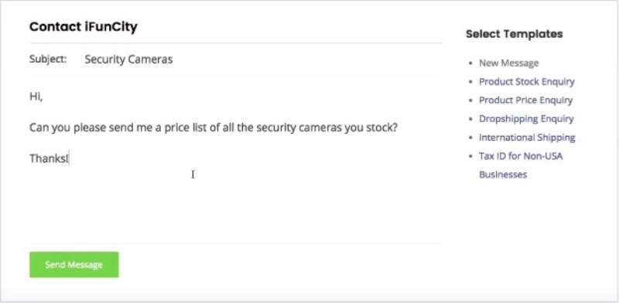Click the Contact iFunCity heading

[x=84, y=27]
